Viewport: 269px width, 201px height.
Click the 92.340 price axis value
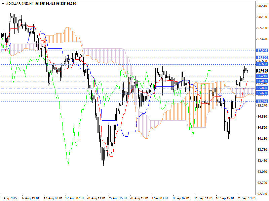point(262,194)
